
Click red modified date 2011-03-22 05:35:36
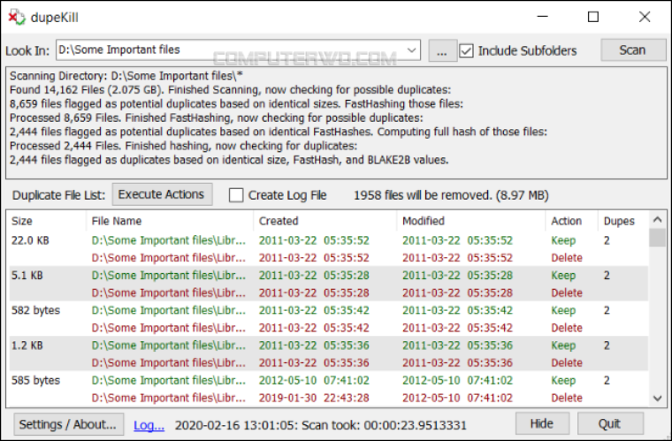(457, 362)
